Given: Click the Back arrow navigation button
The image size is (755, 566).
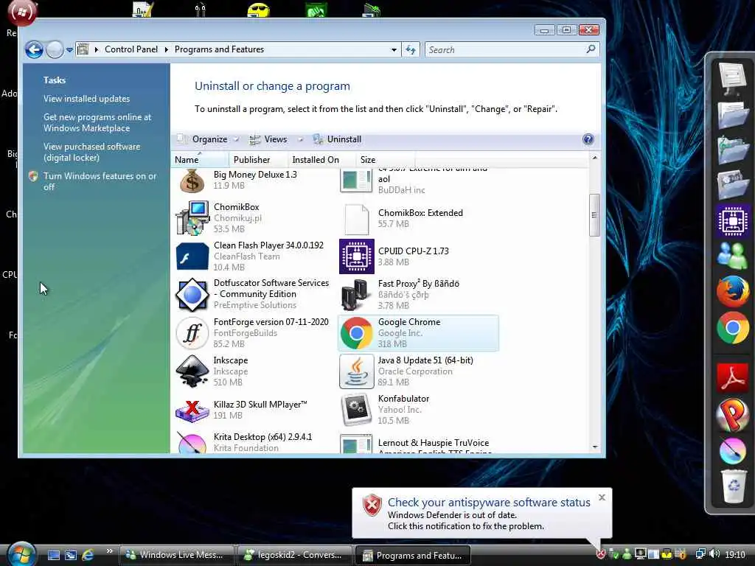Looking at the screenshot, I should click(34, 49).
